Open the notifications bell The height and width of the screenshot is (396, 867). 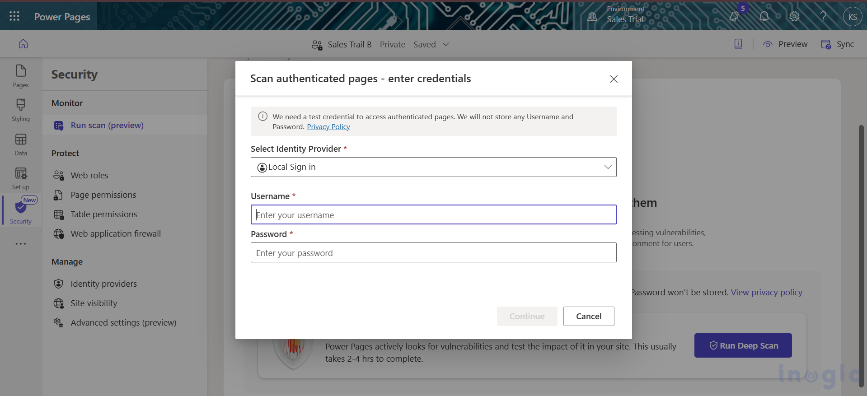tap(764, 16)
